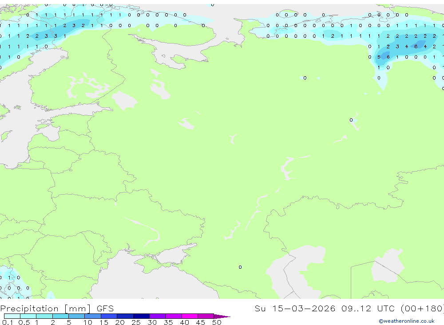
Task: Select the magenta swatch between 40 and 45
Action: (190, 316)
